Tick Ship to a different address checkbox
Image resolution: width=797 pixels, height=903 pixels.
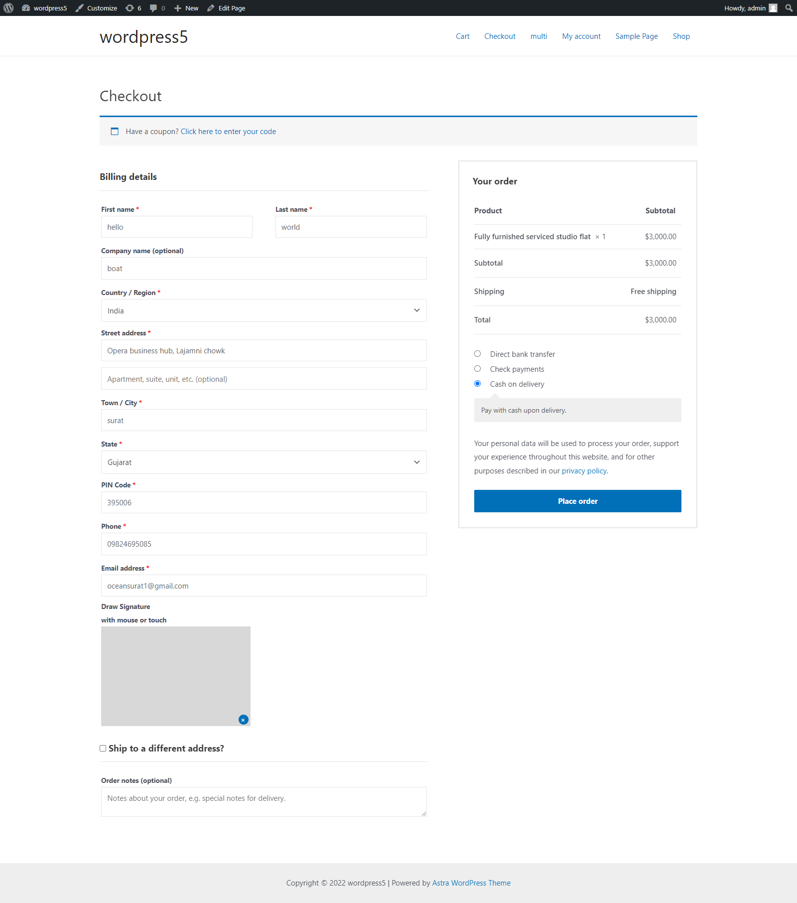(x=103, y=749)
